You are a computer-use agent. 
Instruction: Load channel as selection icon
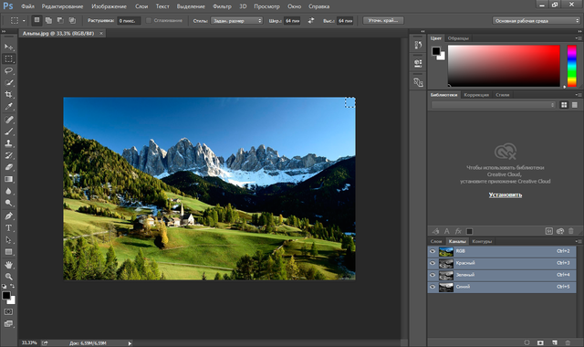pyautogui.click(x=527, y=342)
